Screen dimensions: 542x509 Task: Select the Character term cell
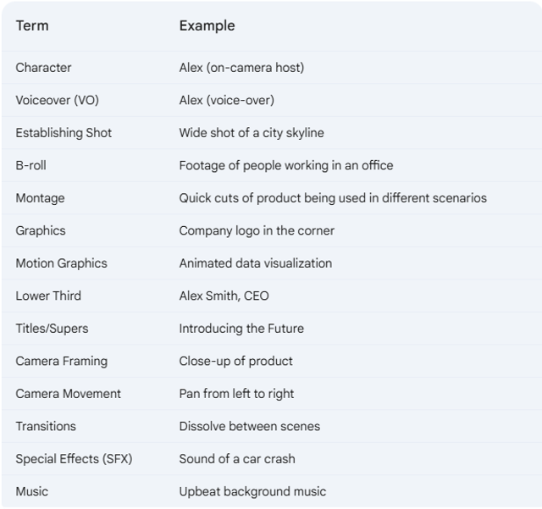pos(43,68)
